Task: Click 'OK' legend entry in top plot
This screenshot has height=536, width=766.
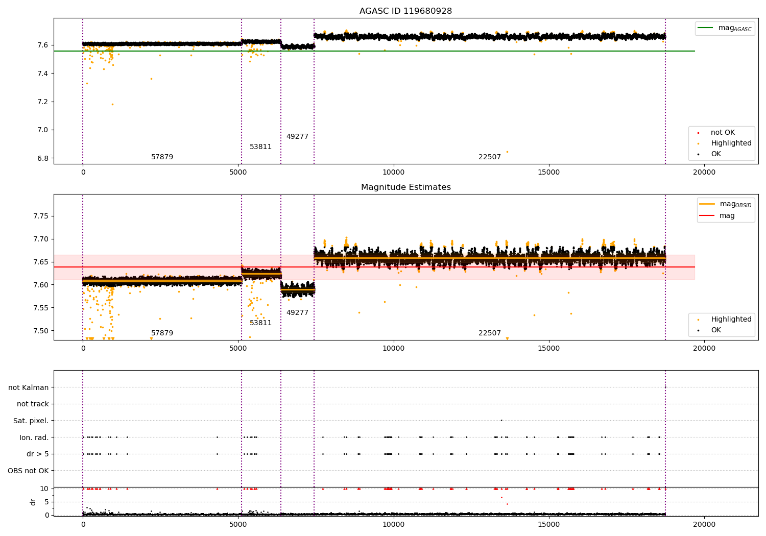Action: (x=715, y=154)
